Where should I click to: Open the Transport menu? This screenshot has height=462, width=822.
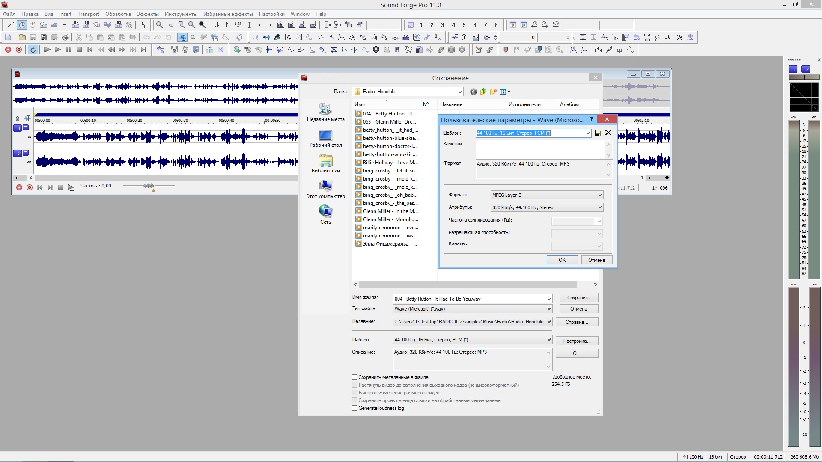(x=88, y=14)
